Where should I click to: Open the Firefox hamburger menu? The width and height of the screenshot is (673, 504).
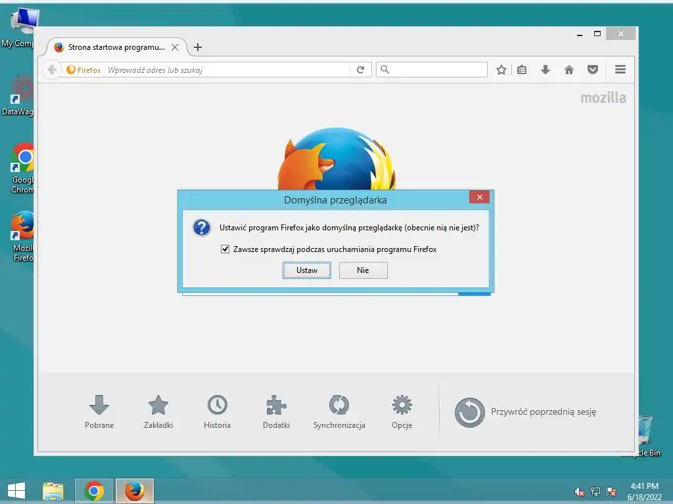click(x=620, y=70)
